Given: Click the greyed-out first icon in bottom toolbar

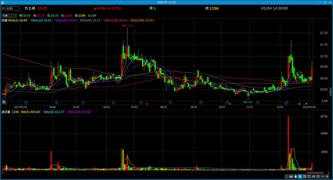Looking at the screenshot, I should pos(287,176).
